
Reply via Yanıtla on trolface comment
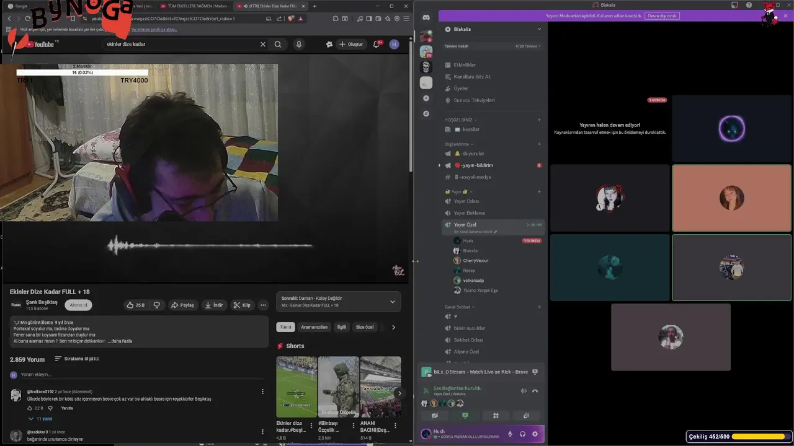67,408
